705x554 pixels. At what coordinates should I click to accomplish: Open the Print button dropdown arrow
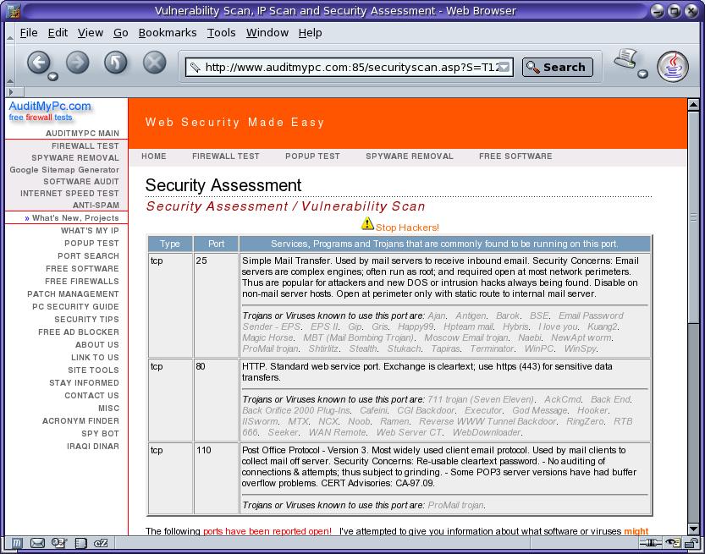tap(643, 74)
